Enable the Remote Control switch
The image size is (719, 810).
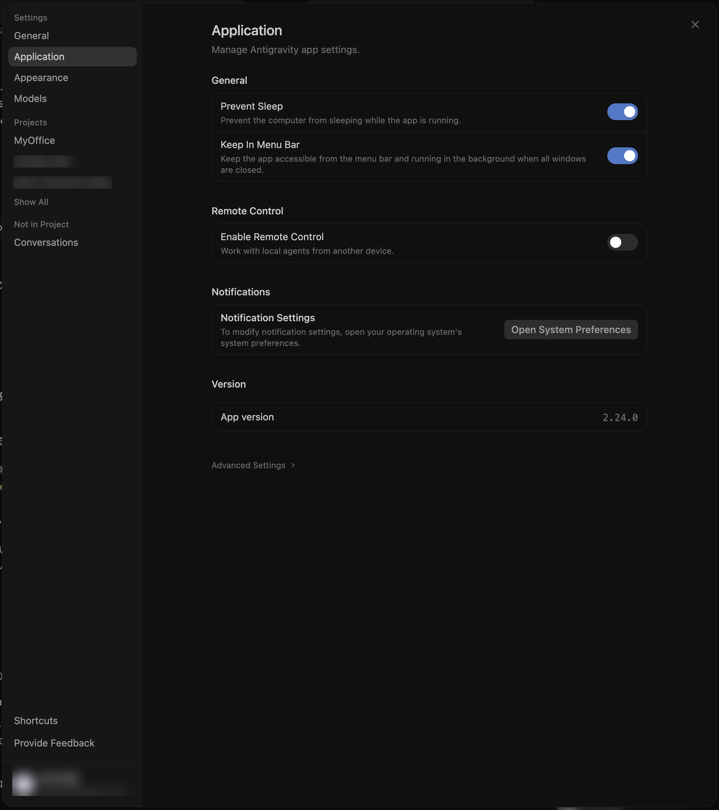(x=622, y=242)
